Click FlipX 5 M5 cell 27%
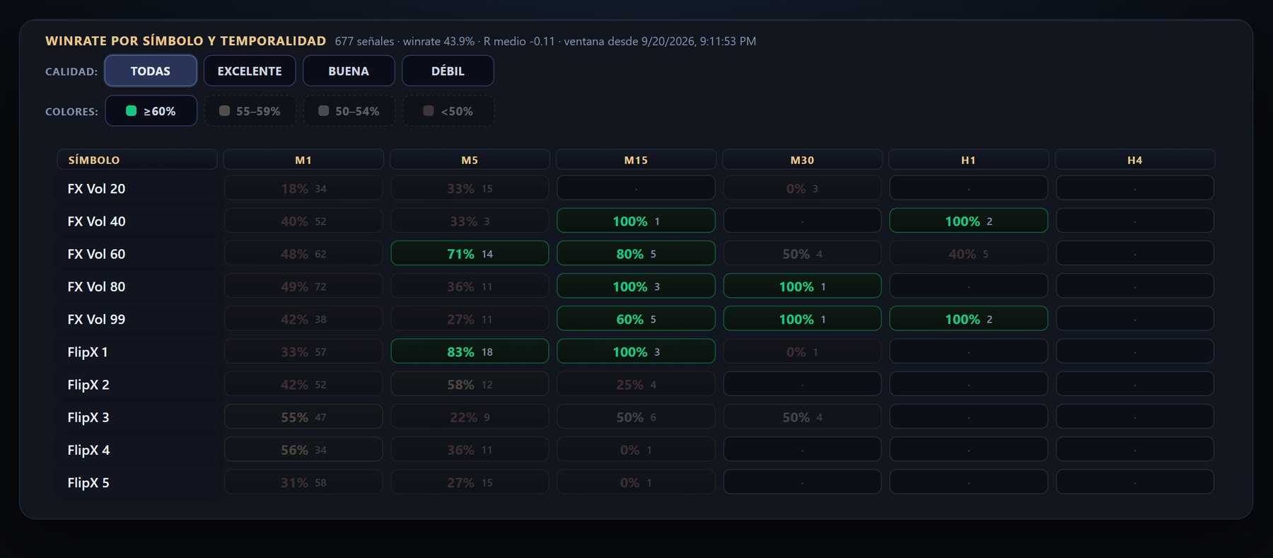The image size is (1273, 558). click(470, 482)
